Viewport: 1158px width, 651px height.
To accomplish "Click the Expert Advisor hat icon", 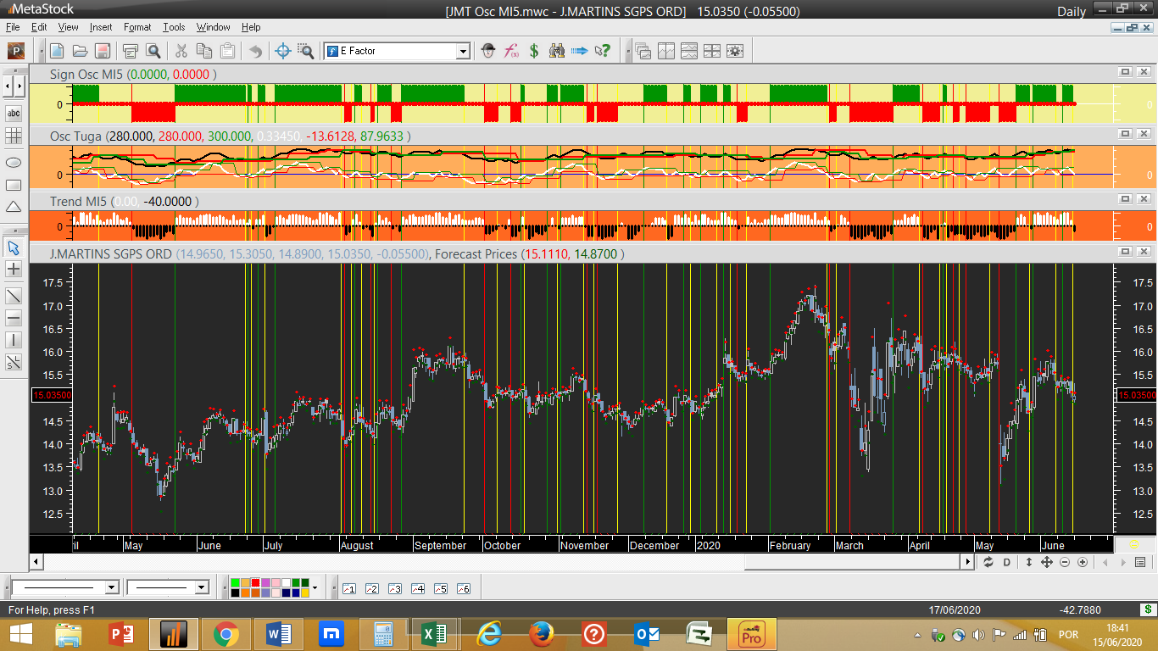I will pos(488,51).
